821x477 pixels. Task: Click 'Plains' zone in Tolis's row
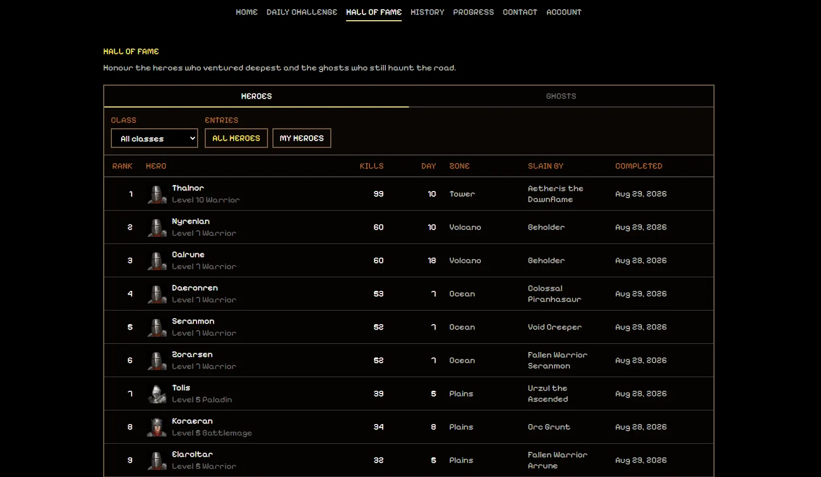(x=461, y=393)
